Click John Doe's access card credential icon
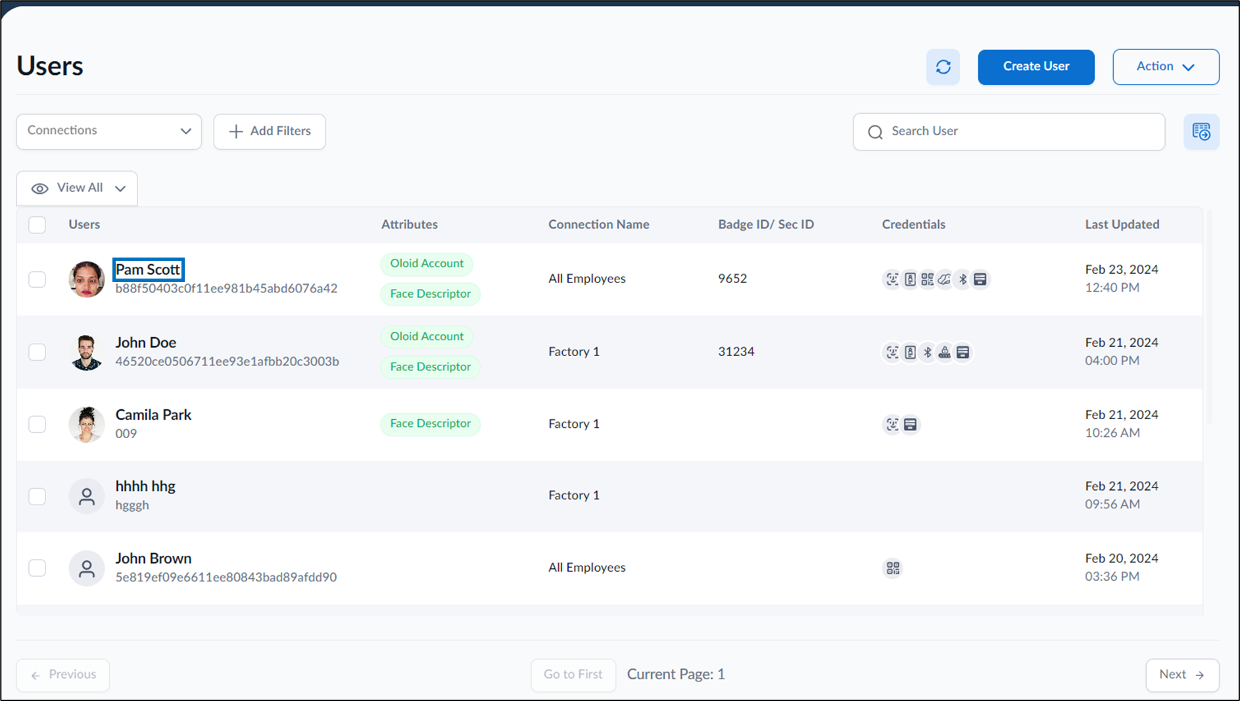1240x701 pixels. point(963,352)
